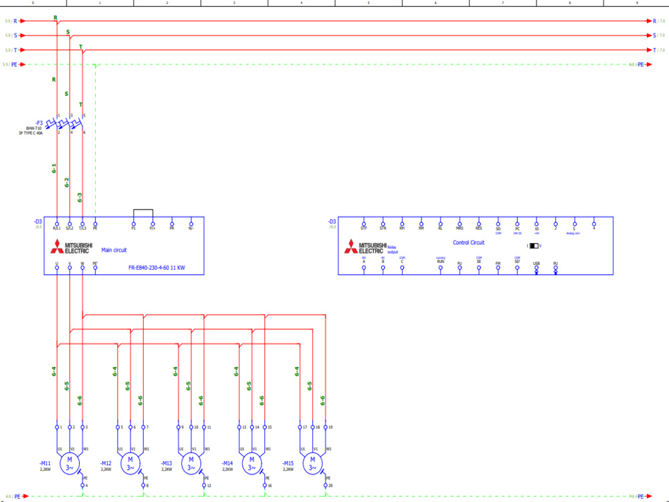Select the PU port terminal on Control Circuit

pos(555,267)
